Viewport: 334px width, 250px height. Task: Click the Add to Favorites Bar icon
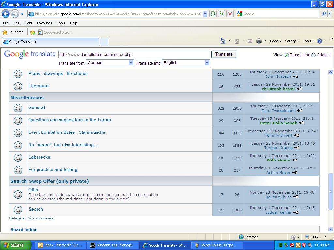coord(33,32)
